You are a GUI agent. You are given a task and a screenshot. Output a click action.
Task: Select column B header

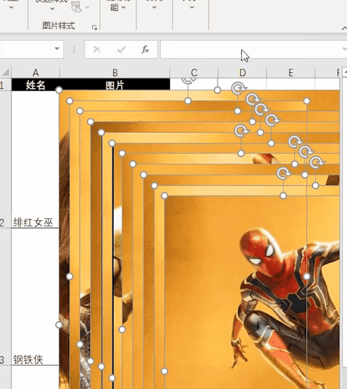[x=115, y=72]
